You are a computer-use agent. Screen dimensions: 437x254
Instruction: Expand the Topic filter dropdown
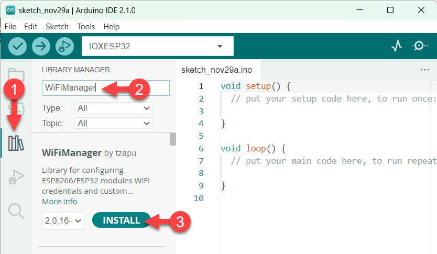(x=113, y=123)
